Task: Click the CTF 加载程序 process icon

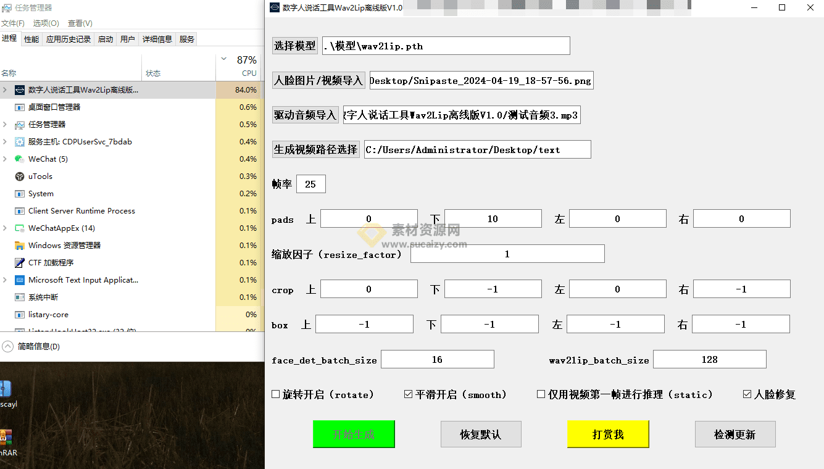Action: [x=20, y=262]
